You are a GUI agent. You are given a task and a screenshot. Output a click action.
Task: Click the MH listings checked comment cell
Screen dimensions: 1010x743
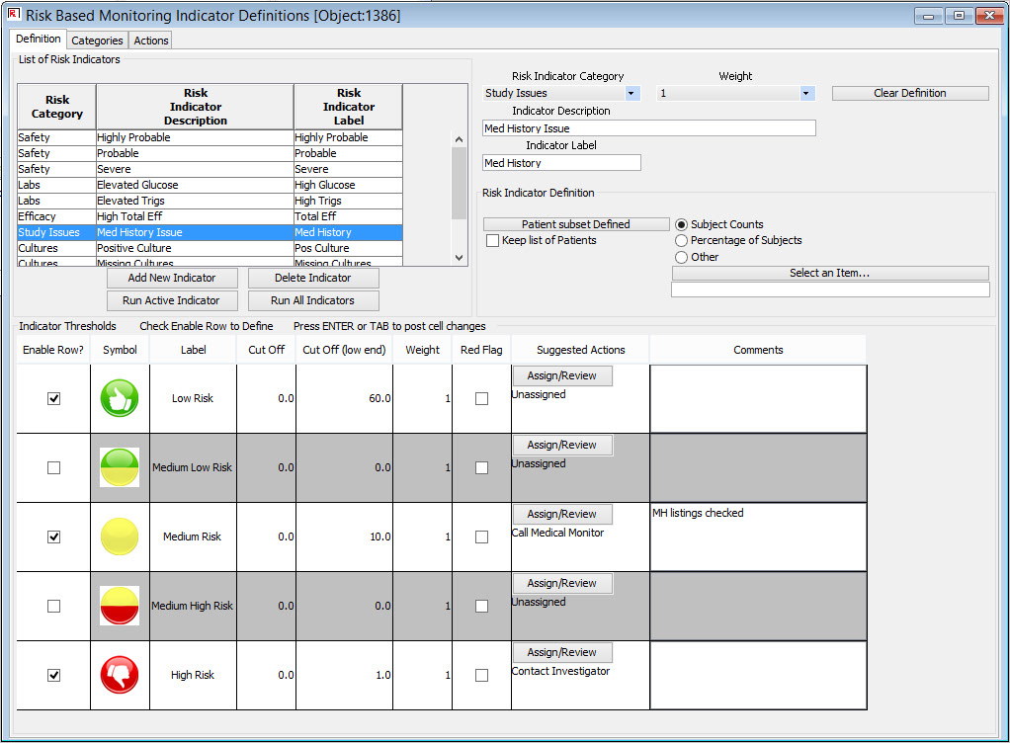point(758,537)
